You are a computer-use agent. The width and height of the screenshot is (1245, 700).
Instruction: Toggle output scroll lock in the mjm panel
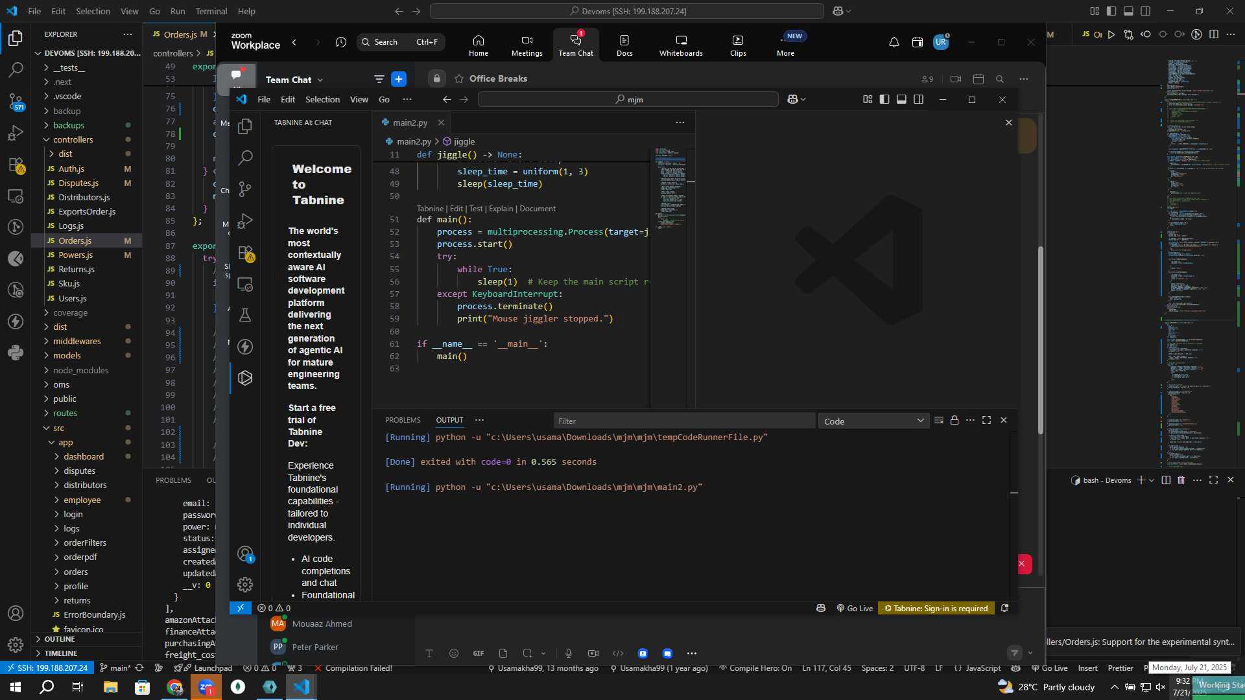coord(954,420)
